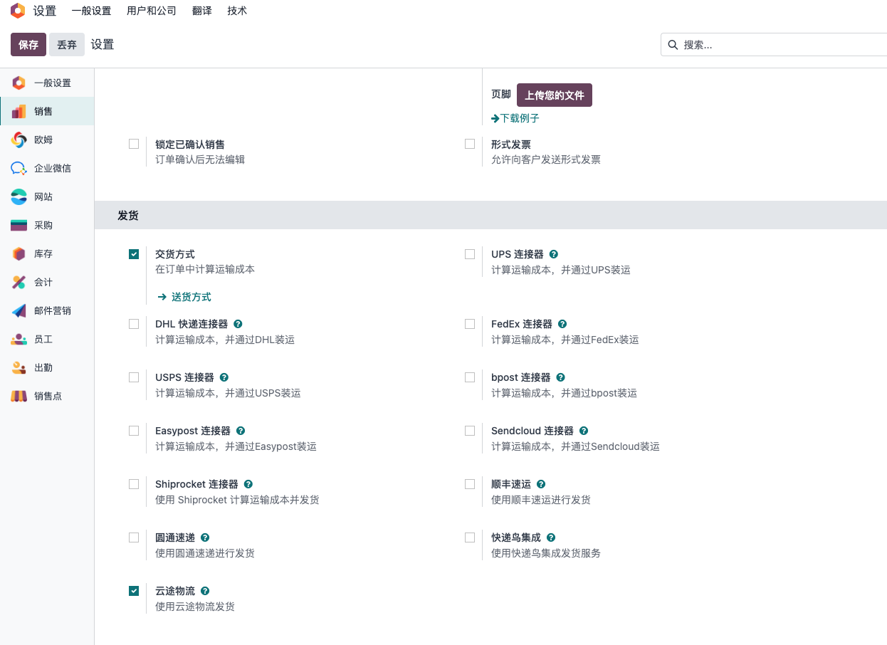
Task: Enable DHL 快递连接器 checkbox
Action: point(134,324)
